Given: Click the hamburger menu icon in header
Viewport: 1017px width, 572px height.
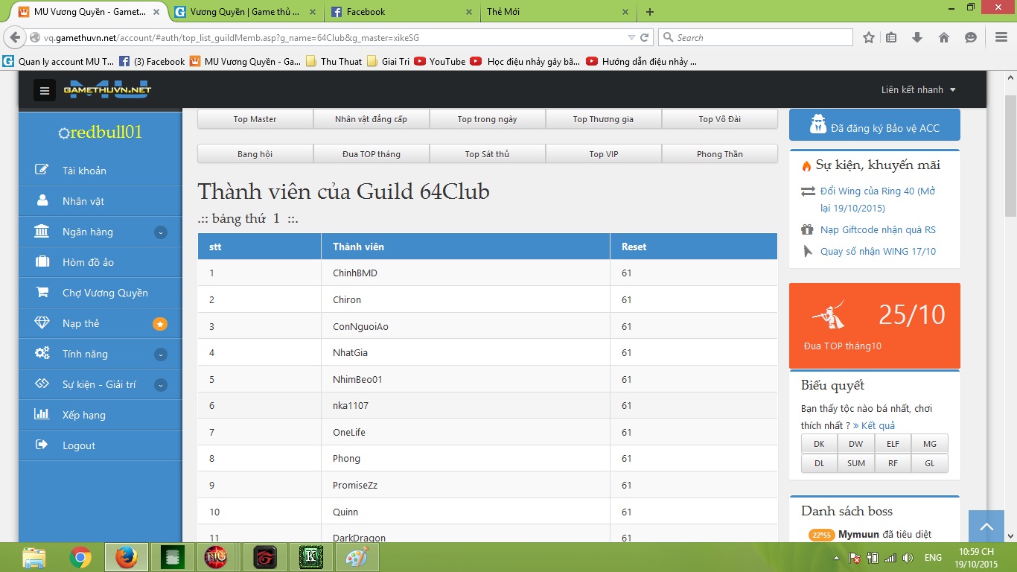Looking at the screenshot, I should pos(45,91).
